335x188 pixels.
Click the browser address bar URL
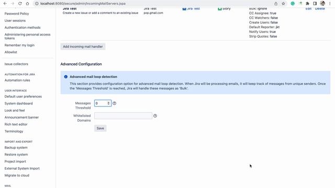(83, 4)
